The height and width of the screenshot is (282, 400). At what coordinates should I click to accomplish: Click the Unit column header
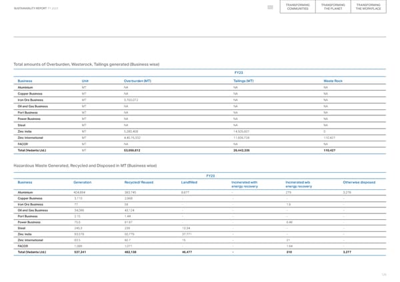pyautogui.click(x=85, y=81)
